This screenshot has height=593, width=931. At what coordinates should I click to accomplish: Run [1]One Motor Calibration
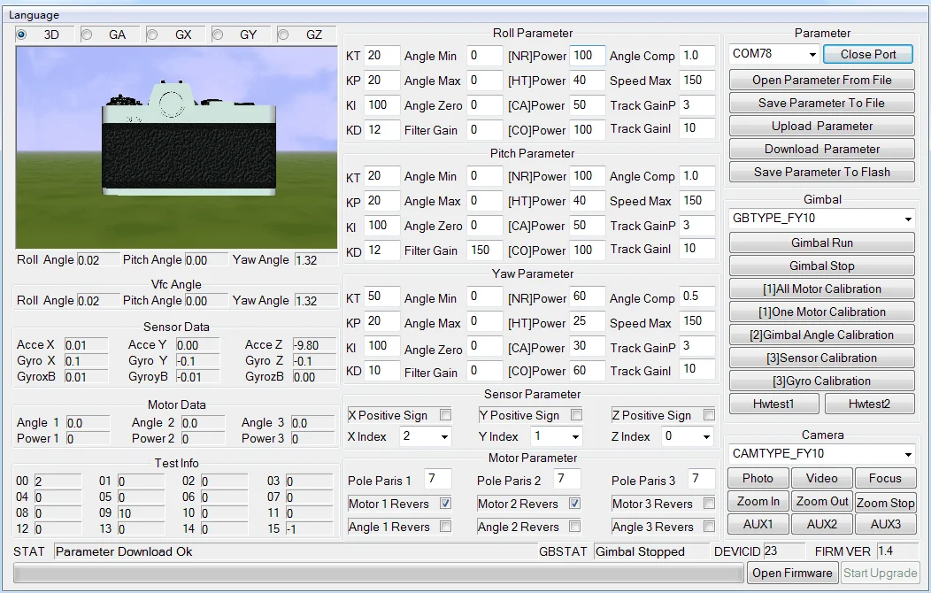click(x=822, y=312)
